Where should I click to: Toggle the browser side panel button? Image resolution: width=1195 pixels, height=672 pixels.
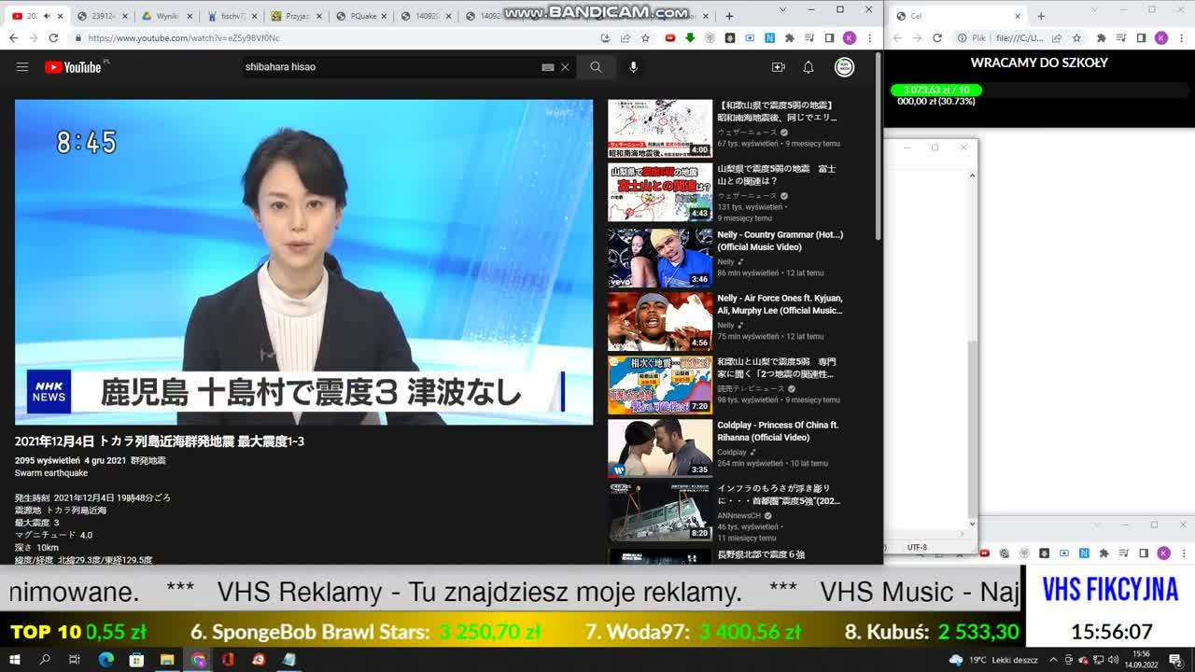click(829, 38)
